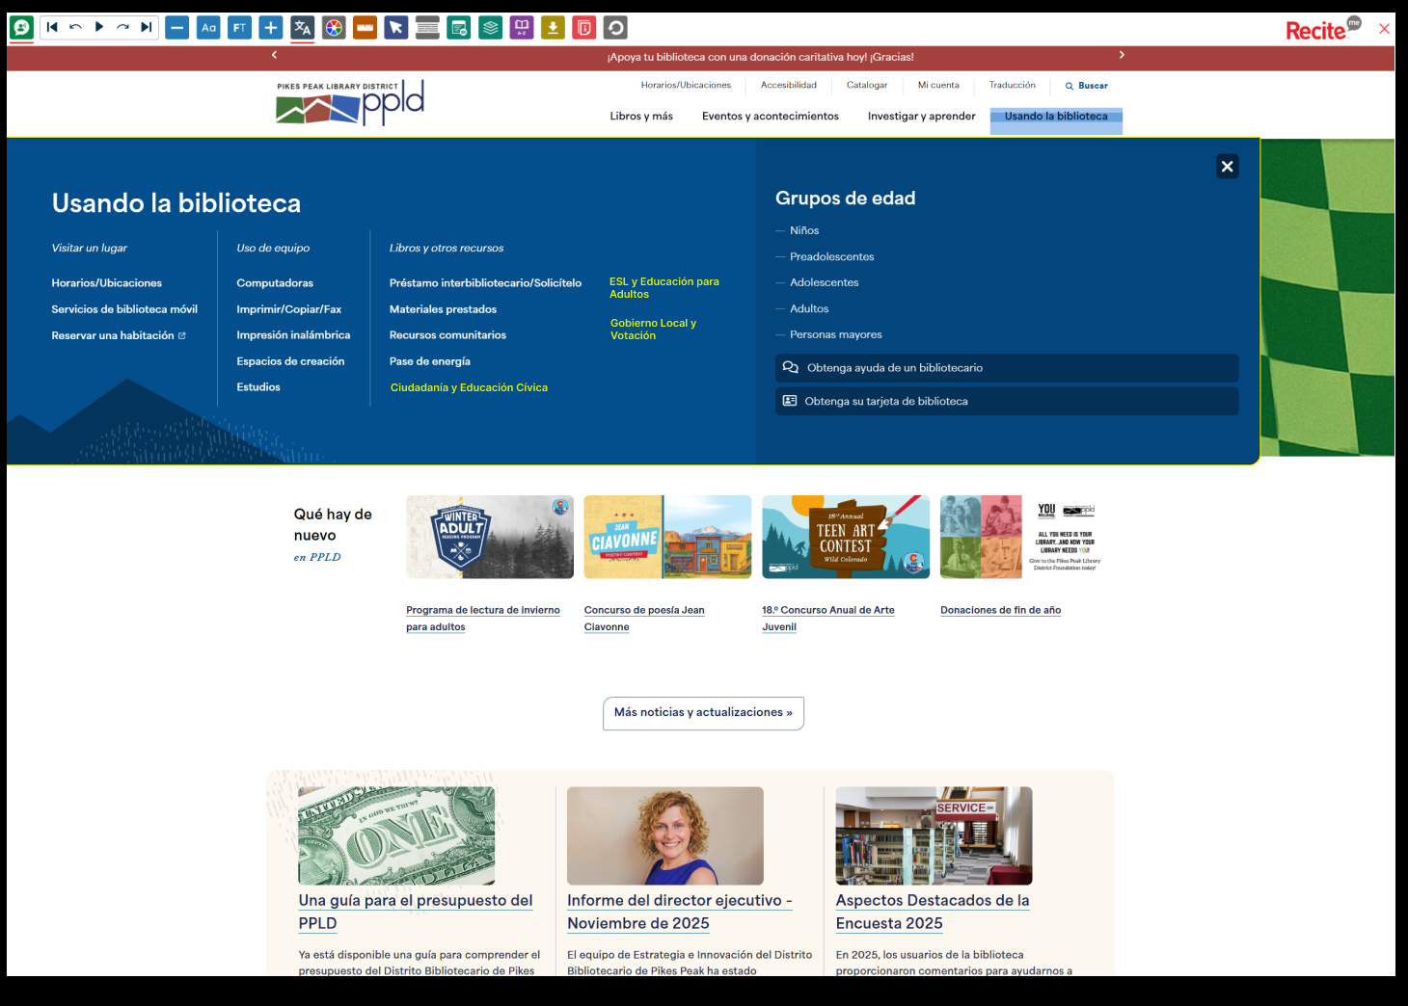This screenshot has height=1006, width=1408.
Task: Toggle the large cursor pointer tool
Action: click(x=396, y=28)
